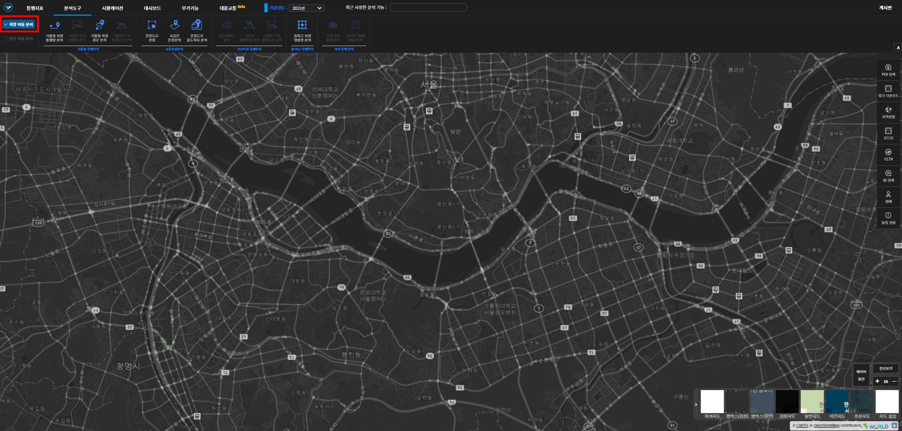The image size is (902, 431).
Task: Toggle the 차량 이동 분석 checkbox
Action: (18, 24)
